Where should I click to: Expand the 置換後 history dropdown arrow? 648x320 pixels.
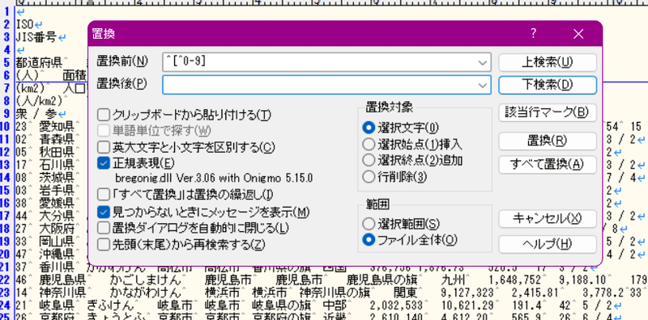pyautogui.click(x=482, y=85)
